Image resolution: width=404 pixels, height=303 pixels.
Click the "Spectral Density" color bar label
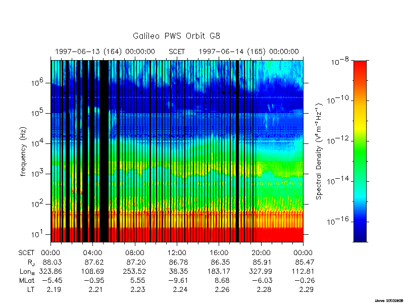[319, 151]
